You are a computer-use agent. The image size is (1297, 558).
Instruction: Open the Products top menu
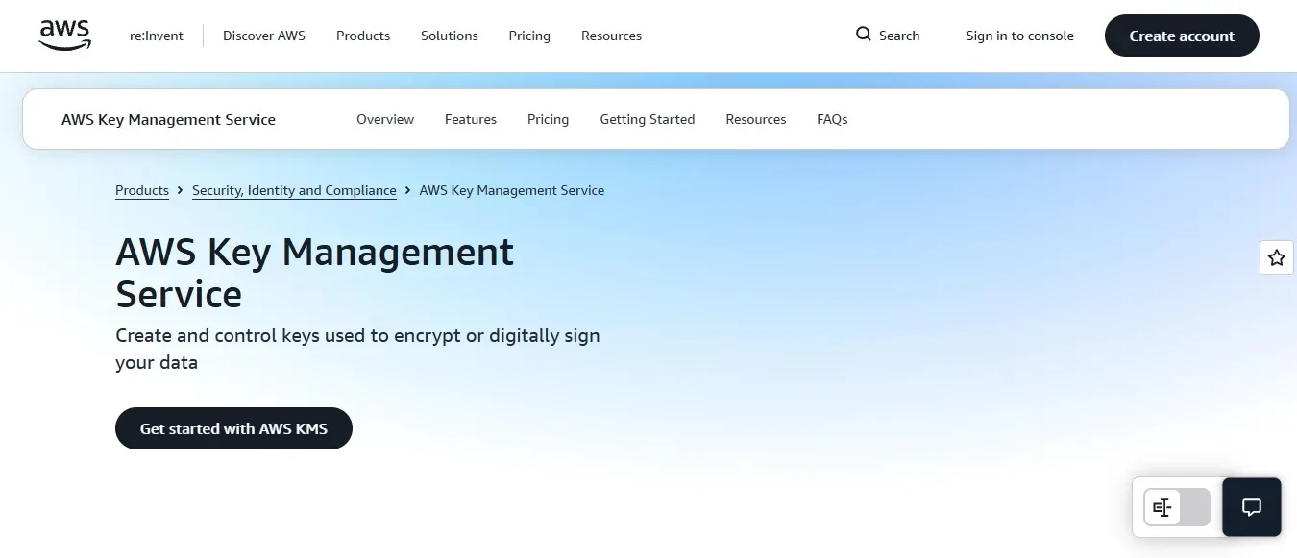click(x=363, y=36)
